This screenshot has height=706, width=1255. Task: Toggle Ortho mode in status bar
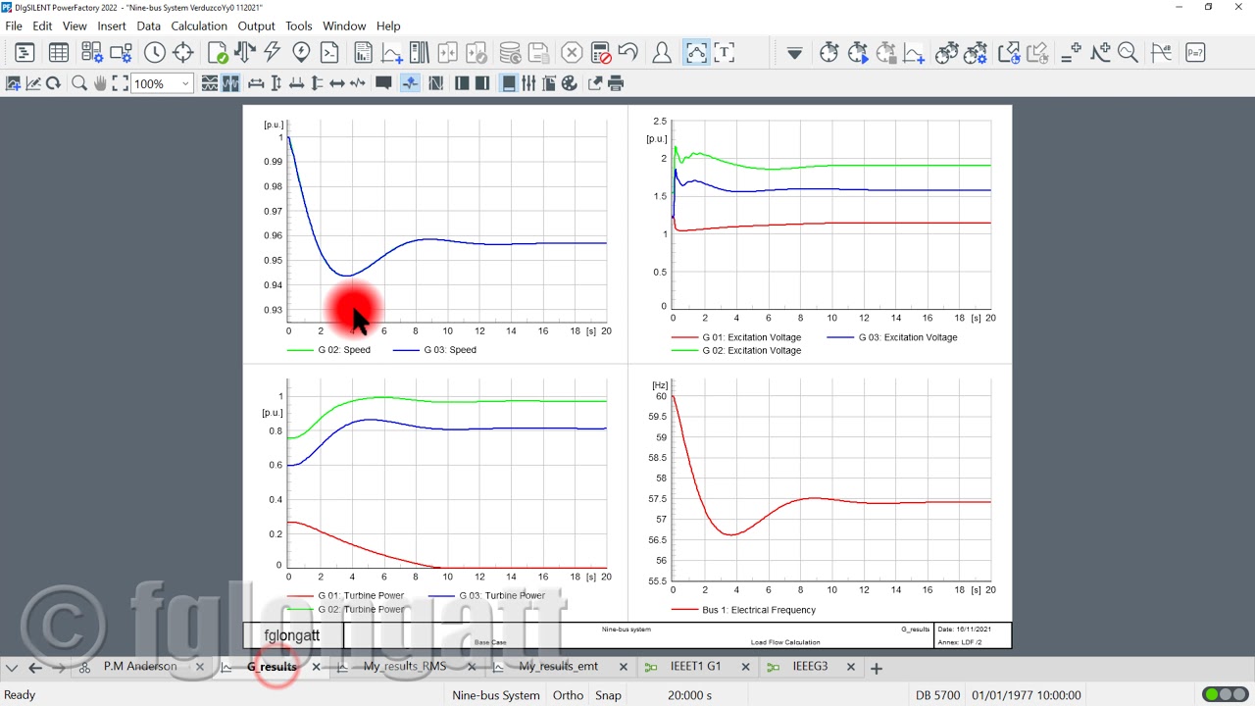[568, 695]
